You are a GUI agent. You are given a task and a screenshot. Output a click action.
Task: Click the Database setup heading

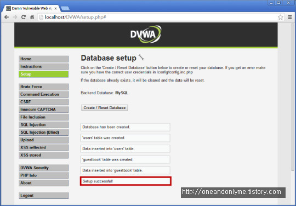pos(109,58)
